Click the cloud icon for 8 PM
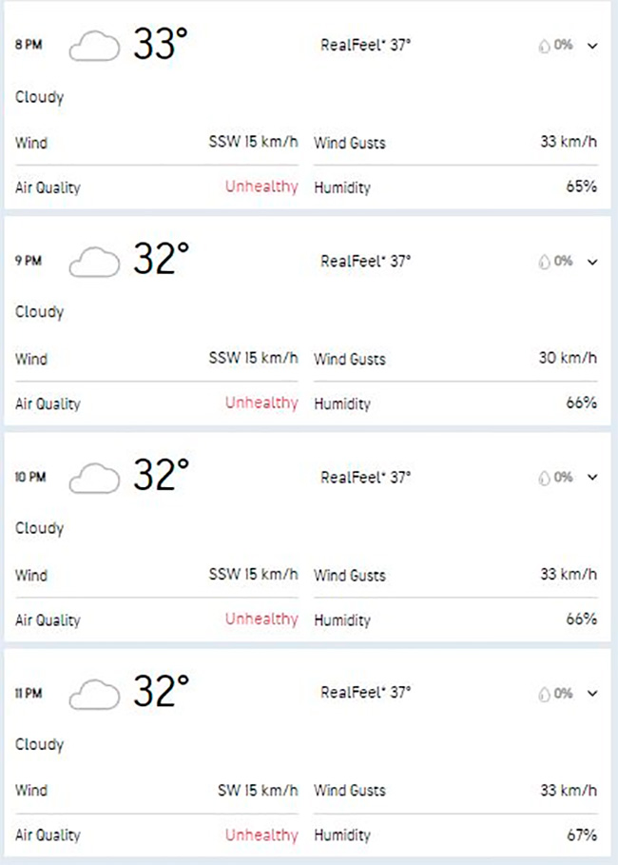This screenshot has width=618, height=865. click(96, 46)
